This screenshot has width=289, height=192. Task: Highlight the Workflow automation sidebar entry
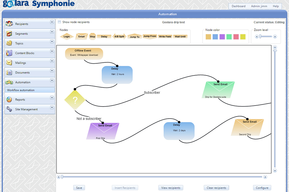point(30,90)
